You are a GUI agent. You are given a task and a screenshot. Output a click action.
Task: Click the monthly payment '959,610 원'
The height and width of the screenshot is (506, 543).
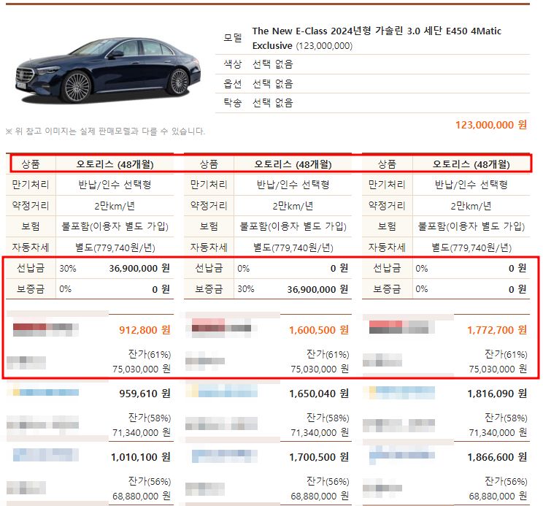(145, 394)
